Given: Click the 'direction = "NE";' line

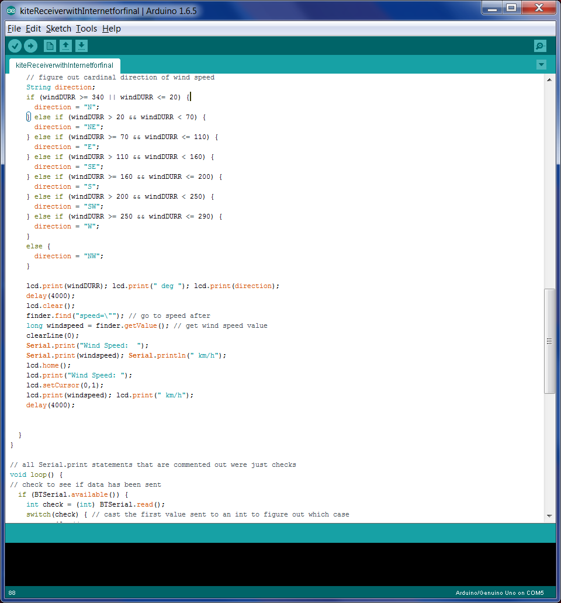Looking at the screenshot, I should point(68,127).
